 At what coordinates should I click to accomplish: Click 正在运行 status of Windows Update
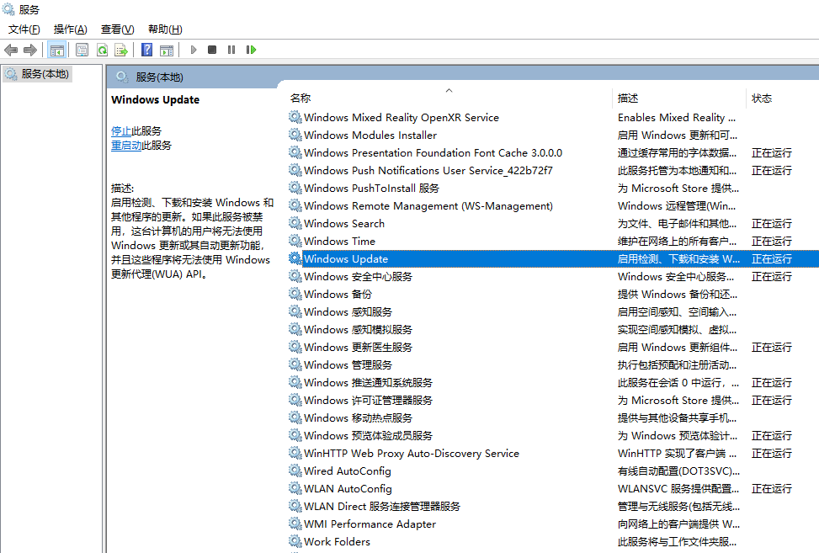click(x=772, y=259)
